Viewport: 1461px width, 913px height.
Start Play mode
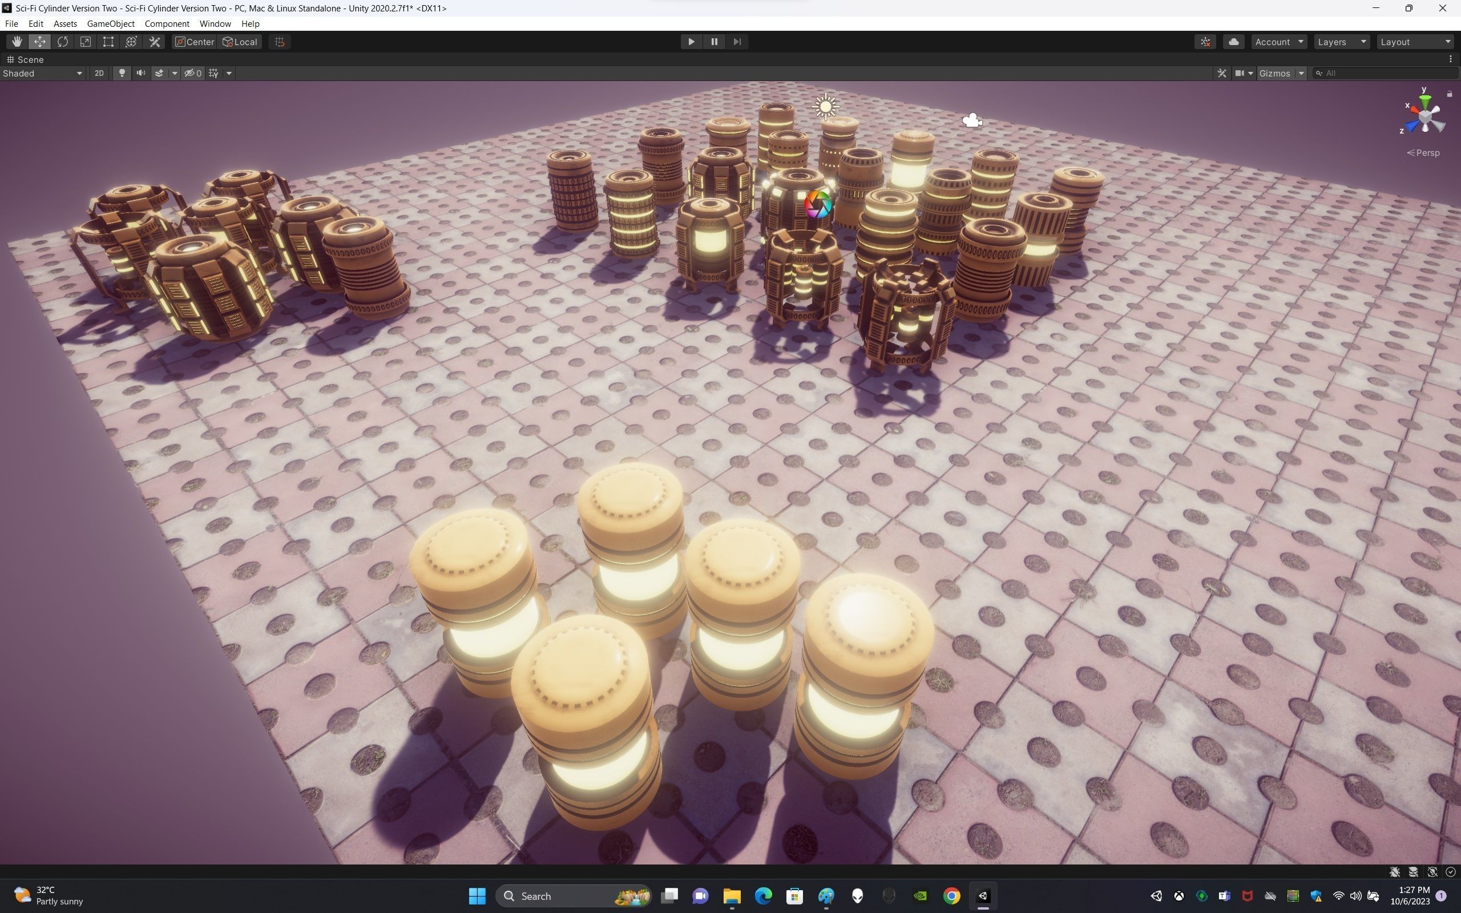click(x=691, y=42)
